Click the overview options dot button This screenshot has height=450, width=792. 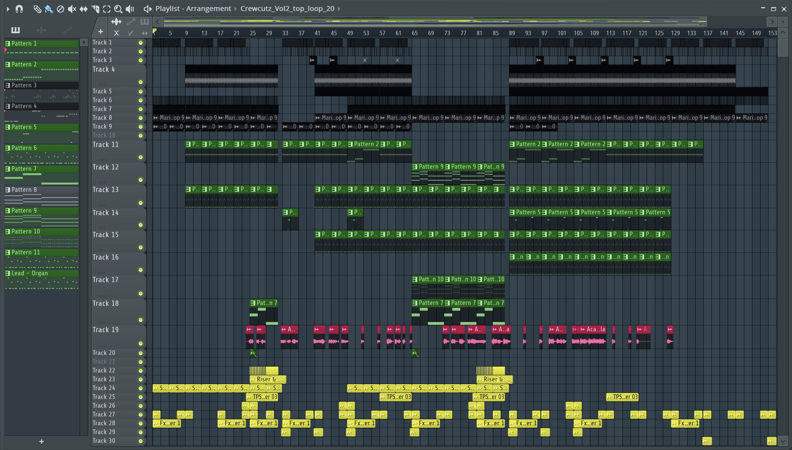click(783, 22)
